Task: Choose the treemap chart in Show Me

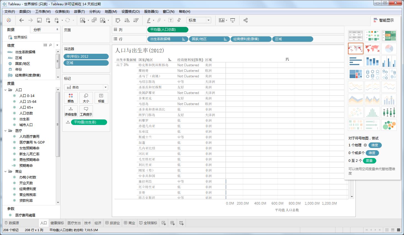Action: [x=356, y=74]
